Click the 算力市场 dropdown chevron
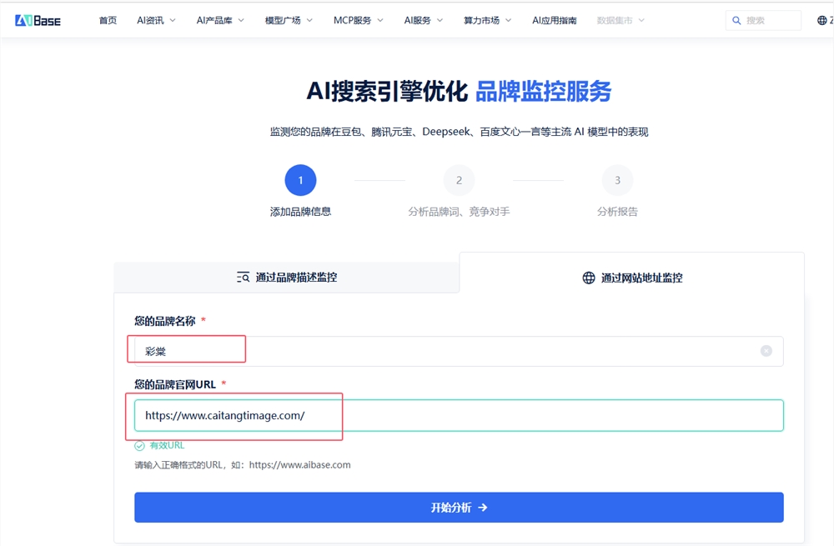The width and height of the screenshot is (834, 546). point(509,19)
